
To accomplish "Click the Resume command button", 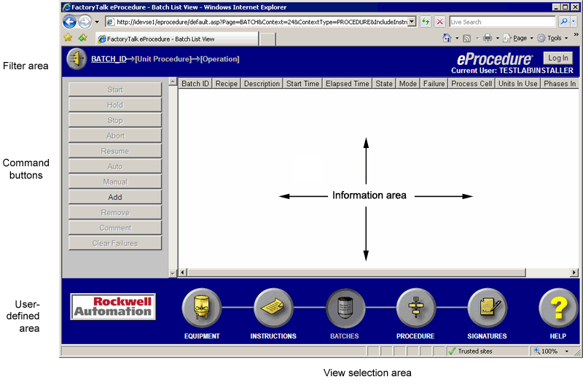I will point(115,151).
